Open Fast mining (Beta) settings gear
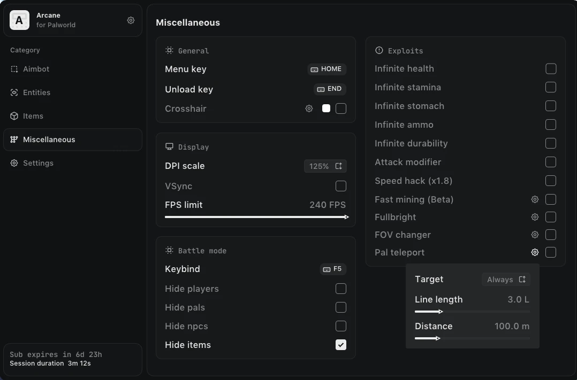Image resolution: width=577 pixels, height=380 pixels. [535, 199]
